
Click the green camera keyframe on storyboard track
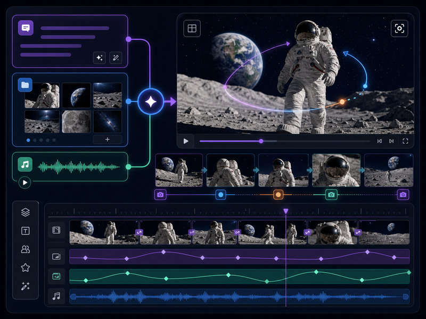331,195
